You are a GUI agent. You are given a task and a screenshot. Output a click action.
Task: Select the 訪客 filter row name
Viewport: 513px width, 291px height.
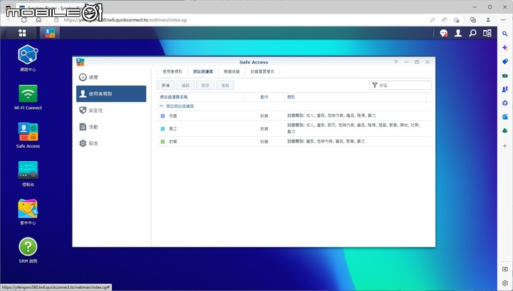point(172,141)
